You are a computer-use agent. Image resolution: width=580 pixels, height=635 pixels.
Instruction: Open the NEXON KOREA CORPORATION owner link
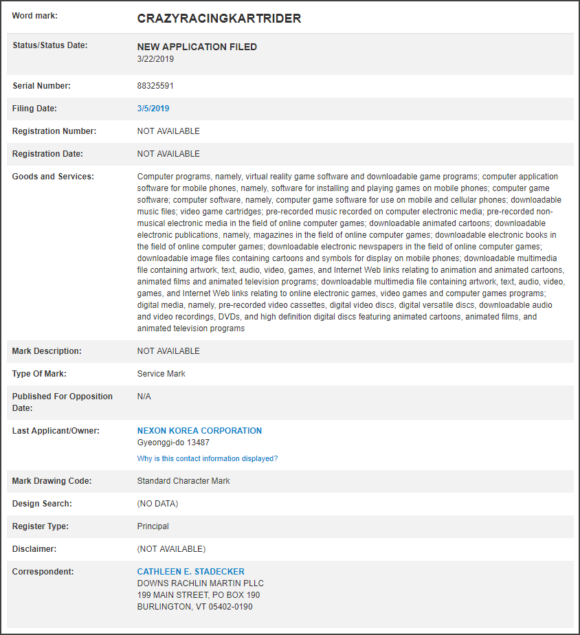point(199,431)
